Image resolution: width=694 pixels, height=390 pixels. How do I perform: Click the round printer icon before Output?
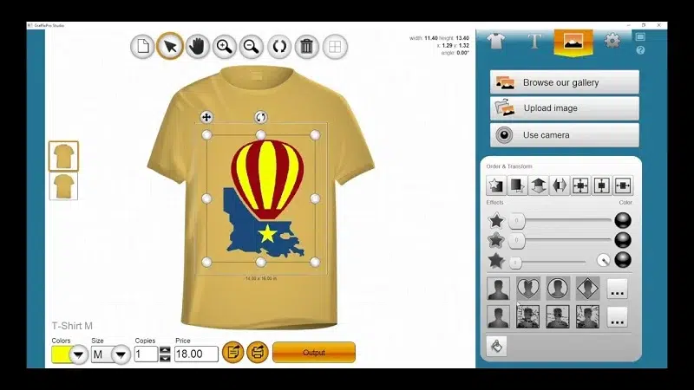tap(258, 353)
